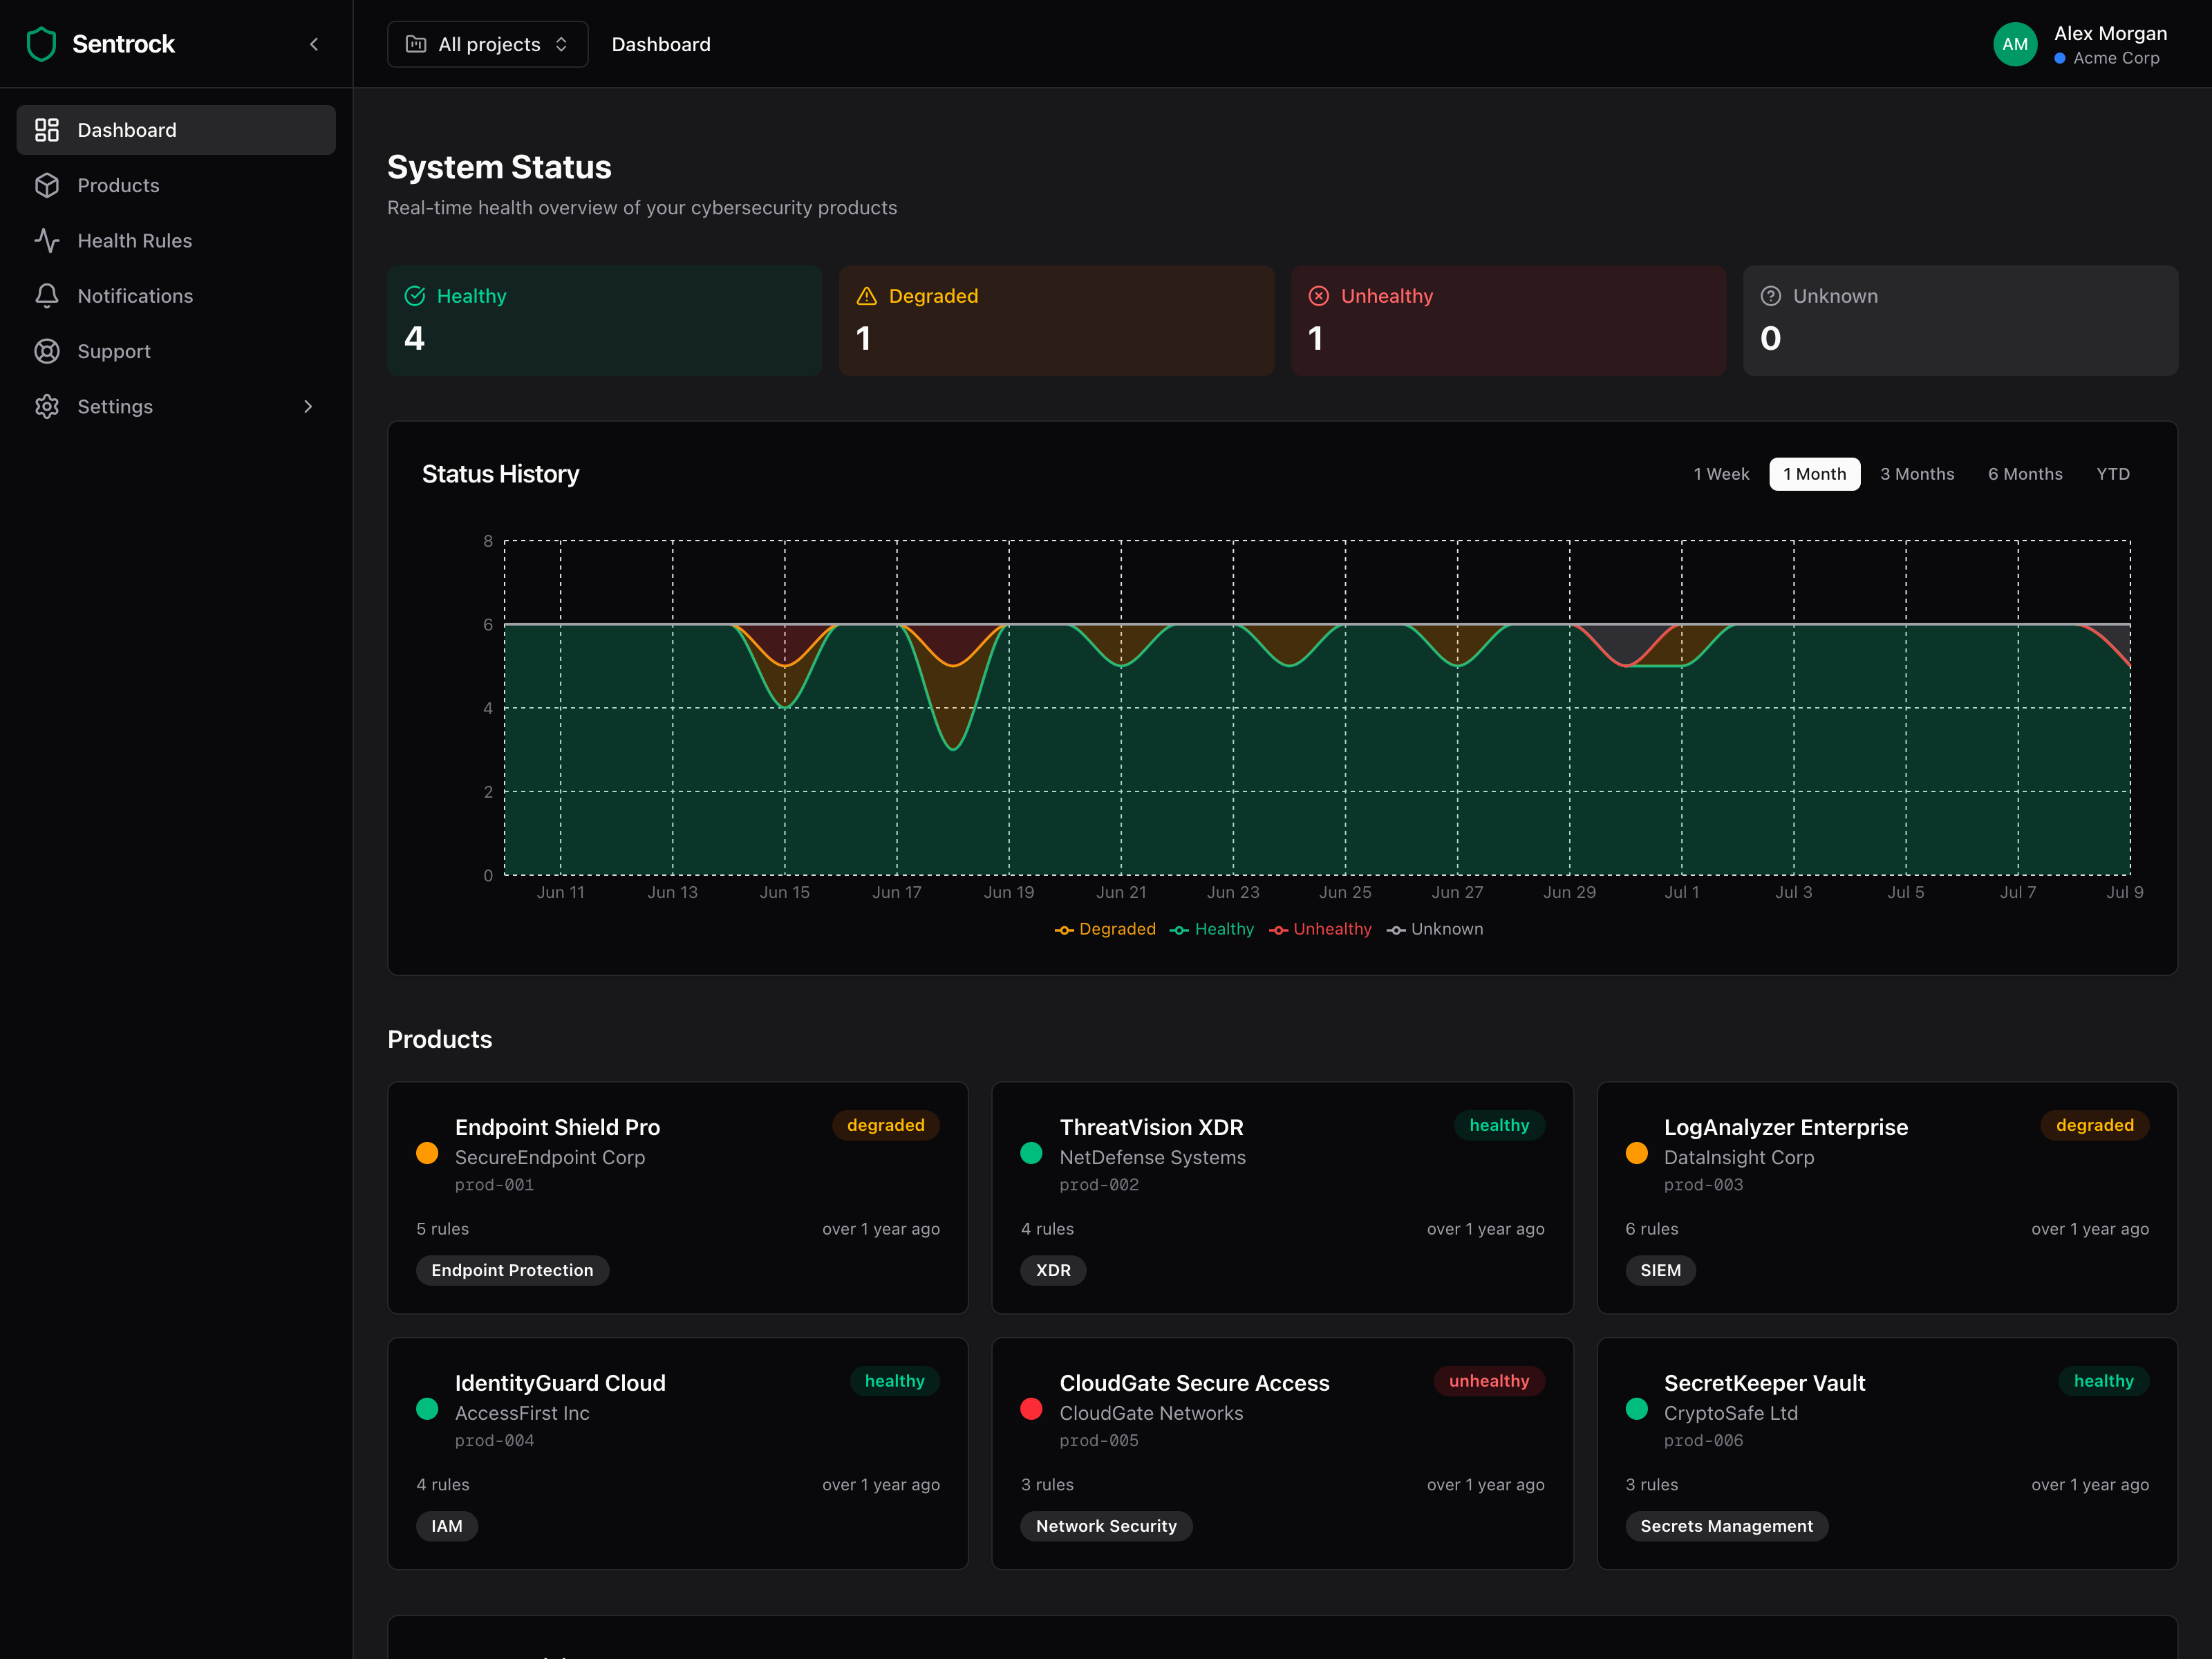Click the Notifications bell icon
2212x1659 pixels.
pos(47,296)
